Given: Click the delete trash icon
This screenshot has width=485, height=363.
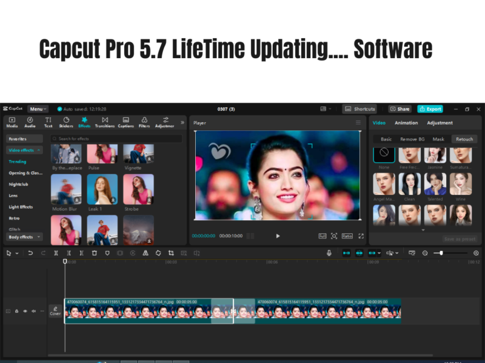Looking at the screenshot, I should tap(95, 253).
